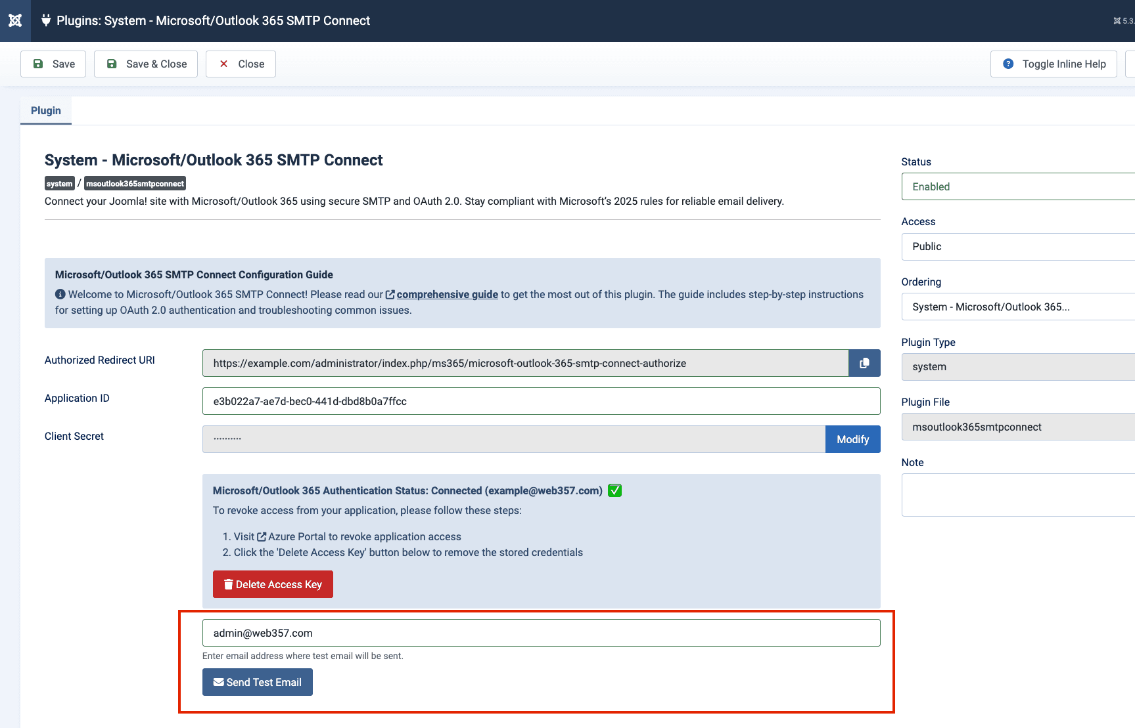Modify the Client Secret
This screenshot has height=728, width=1135.
(x=852, y=439)
